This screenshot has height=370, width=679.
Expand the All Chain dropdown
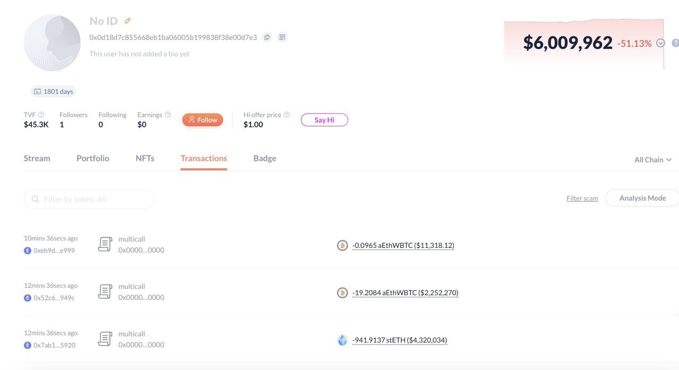653,160
